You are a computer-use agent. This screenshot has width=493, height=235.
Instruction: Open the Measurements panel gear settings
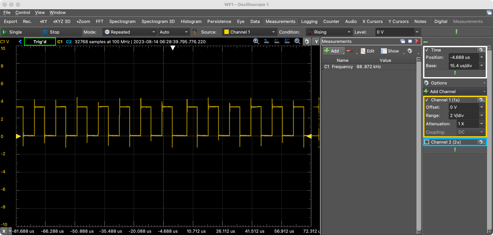[409, 51]
